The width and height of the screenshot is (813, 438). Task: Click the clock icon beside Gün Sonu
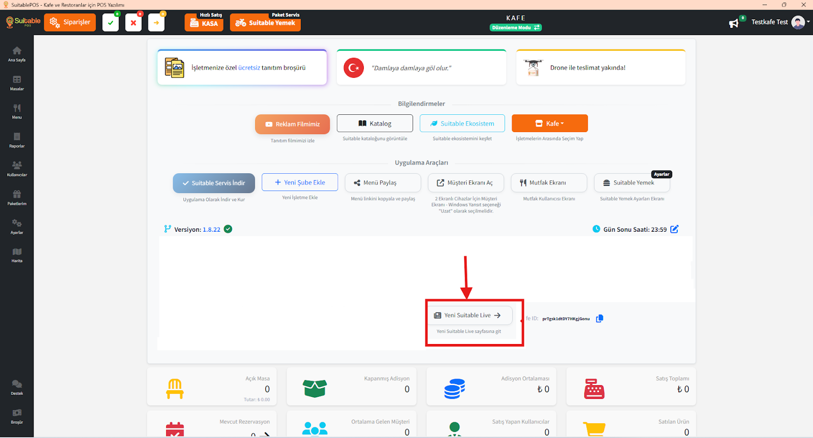(597, 229)
